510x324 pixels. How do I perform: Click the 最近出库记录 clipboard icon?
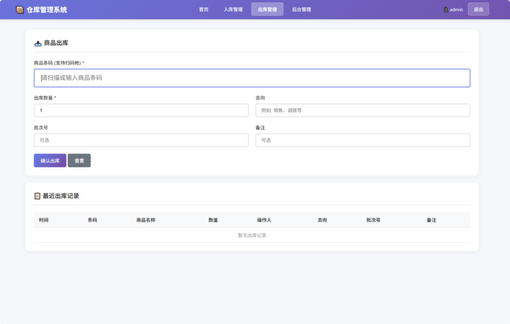click(x=37, y=196)
